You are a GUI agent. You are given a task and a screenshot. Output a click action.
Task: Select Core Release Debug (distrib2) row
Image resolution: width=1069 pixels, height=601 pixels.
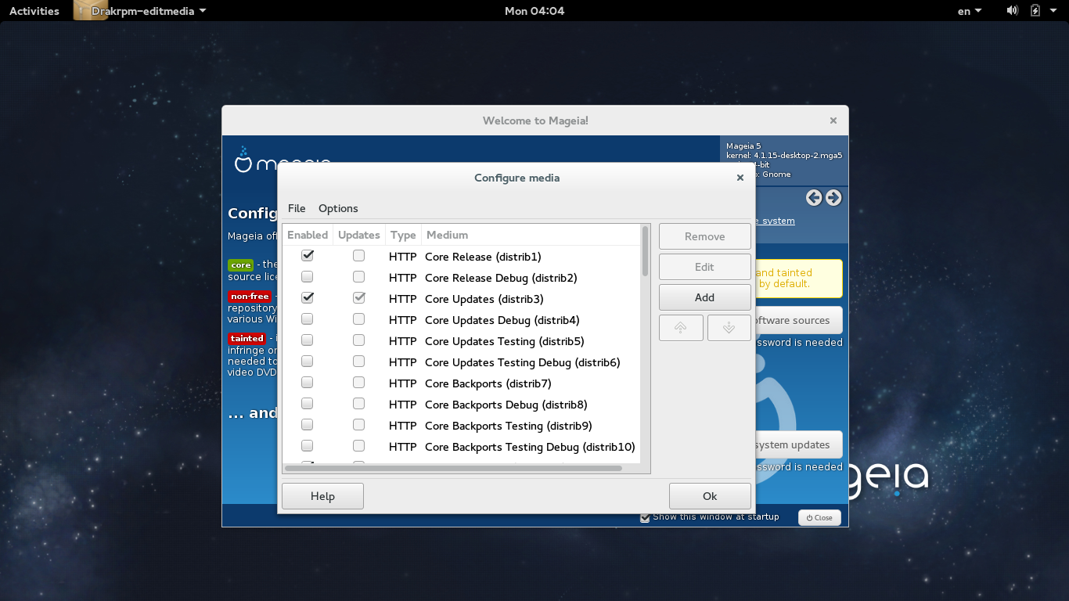461,277
